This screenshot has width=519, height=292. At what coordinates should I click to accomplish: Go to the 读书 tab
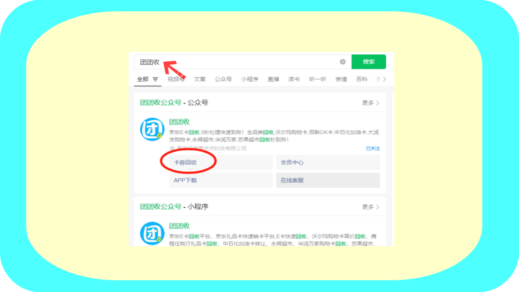(294, 79)
